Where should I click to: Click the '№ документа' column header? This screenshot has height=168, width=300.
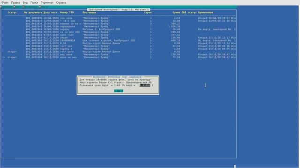coord(33,13)
